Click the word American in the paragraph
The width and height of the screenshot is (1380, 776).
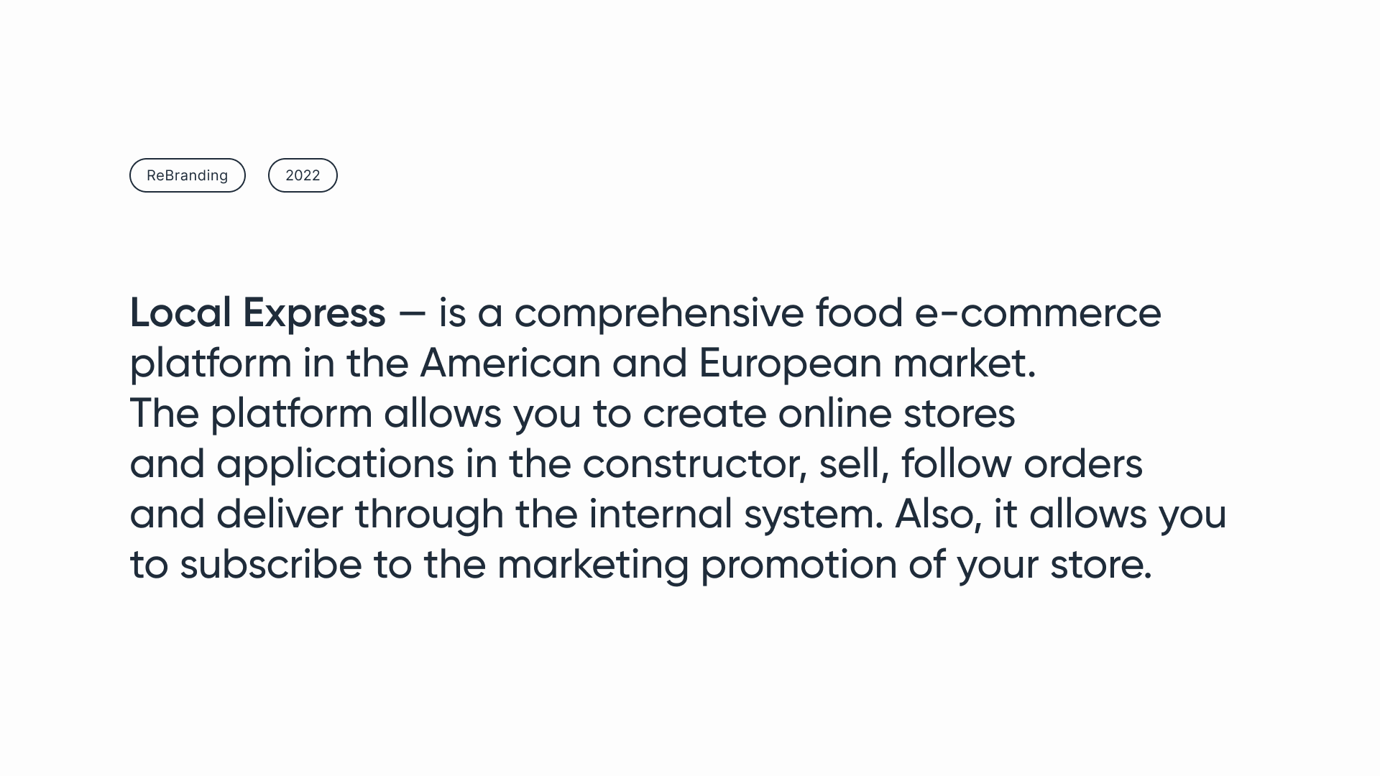[x=510, y=363]
